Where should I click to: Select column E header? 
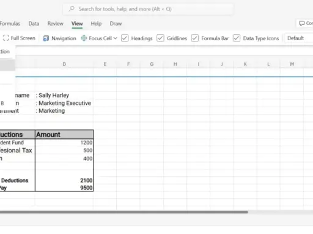pos(105,64)
